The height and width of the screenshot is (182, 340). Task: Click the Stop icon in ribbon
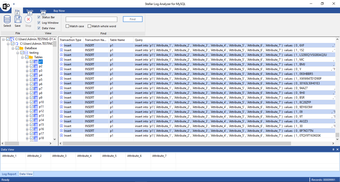pyautogui.click(x=28, y=19)
